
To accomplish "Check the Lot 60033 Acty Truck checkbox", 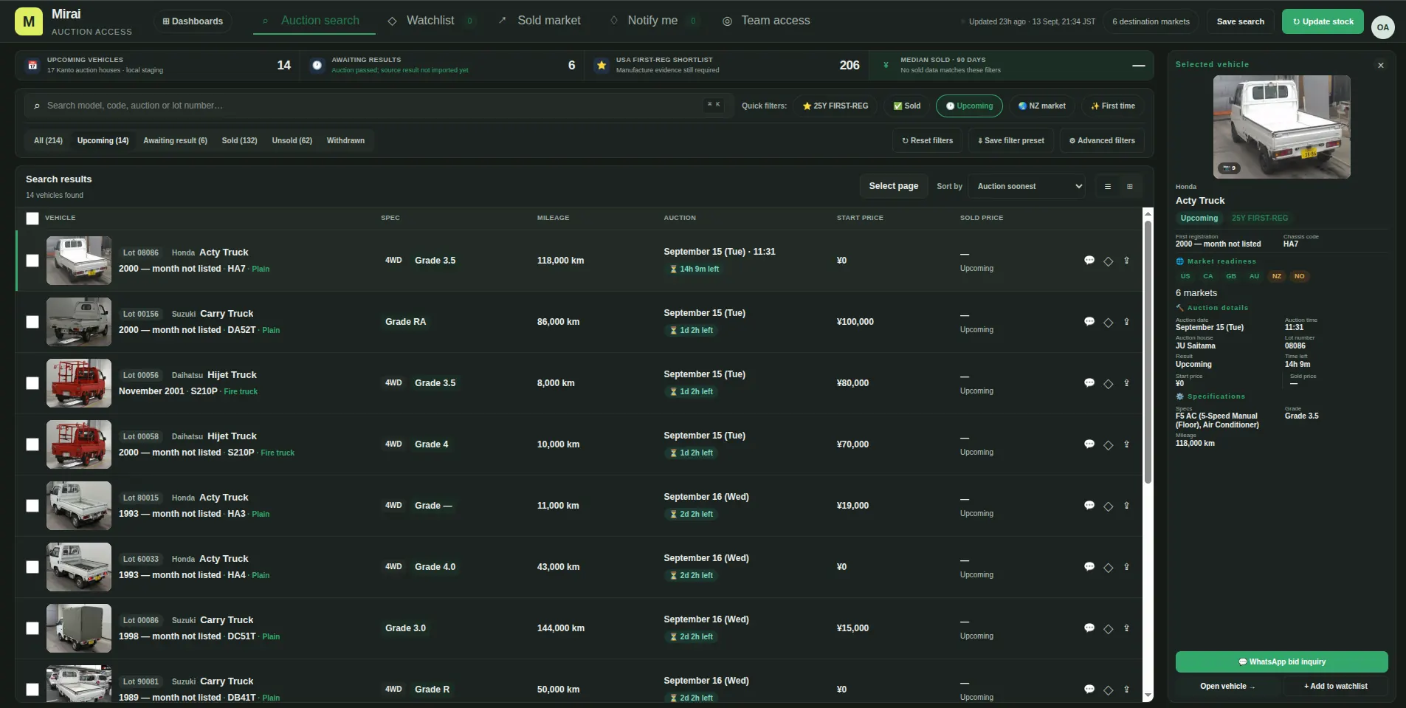I will coord(32,567).
